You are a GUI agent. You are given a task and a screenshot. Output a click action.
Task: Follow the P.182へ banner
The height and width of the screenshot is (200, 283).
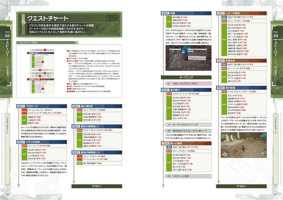point(241,186)
